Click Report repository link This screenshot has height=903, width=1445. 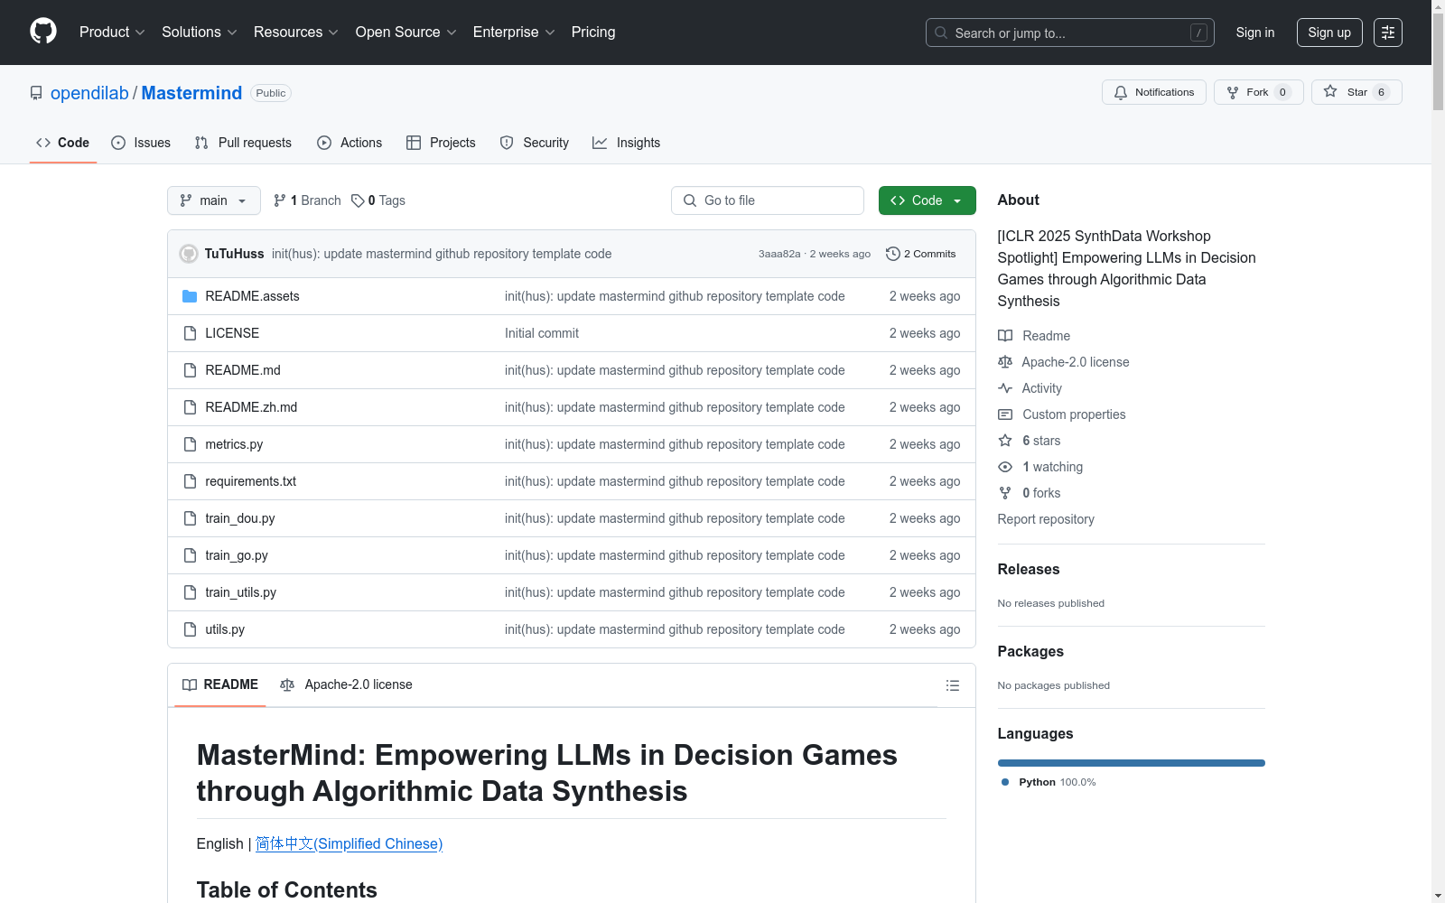click(1046, 519)
